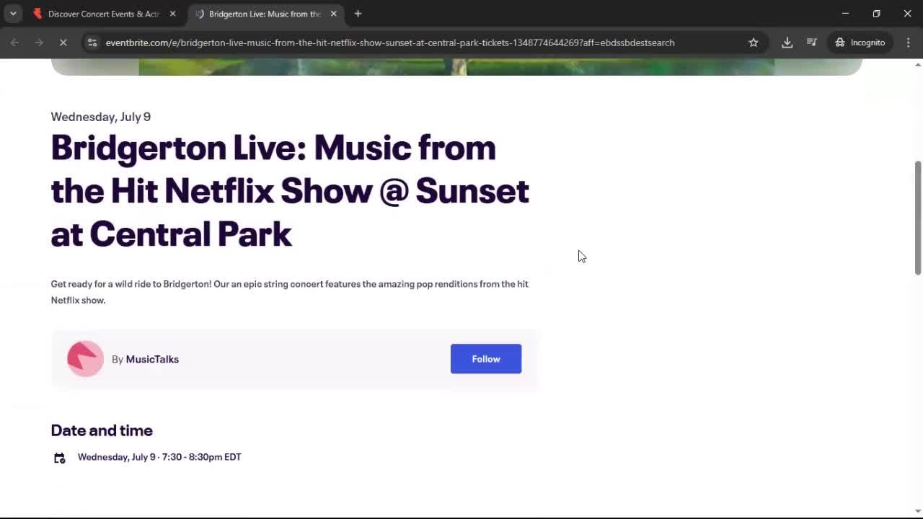Stop loading the page
Viewport: 923px width, 519px height.
[x=63, y=43]
